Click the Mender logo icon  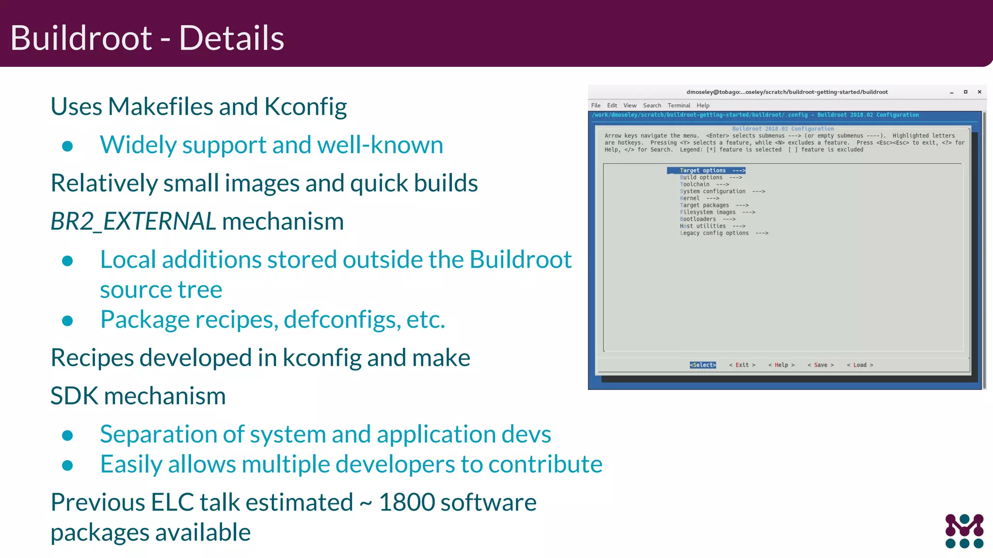(x=964, y=531)
